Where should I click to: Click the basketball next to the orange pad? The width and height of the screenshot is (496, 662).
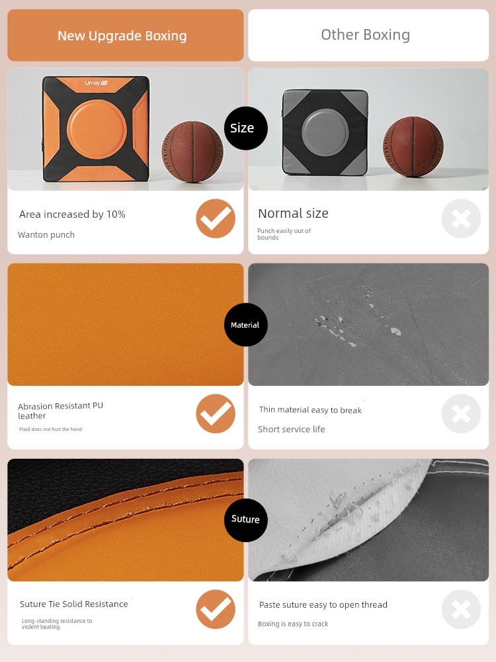192,152
